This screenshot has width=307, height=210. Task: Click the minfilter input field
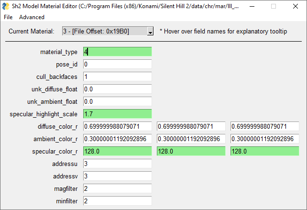click(x=117, y=201)
